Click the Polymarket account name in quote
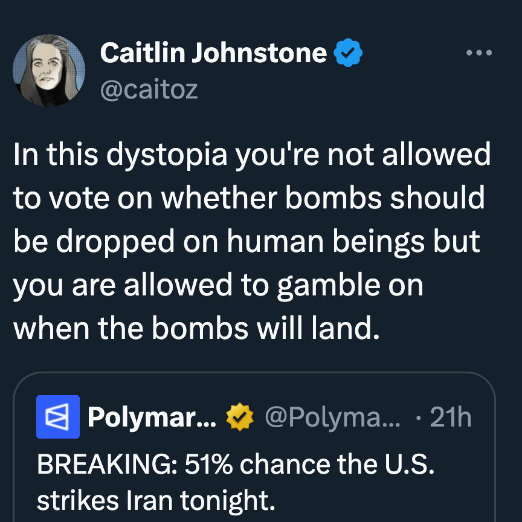The width and height of the screenshot is (522, 522). coord(152,417)
